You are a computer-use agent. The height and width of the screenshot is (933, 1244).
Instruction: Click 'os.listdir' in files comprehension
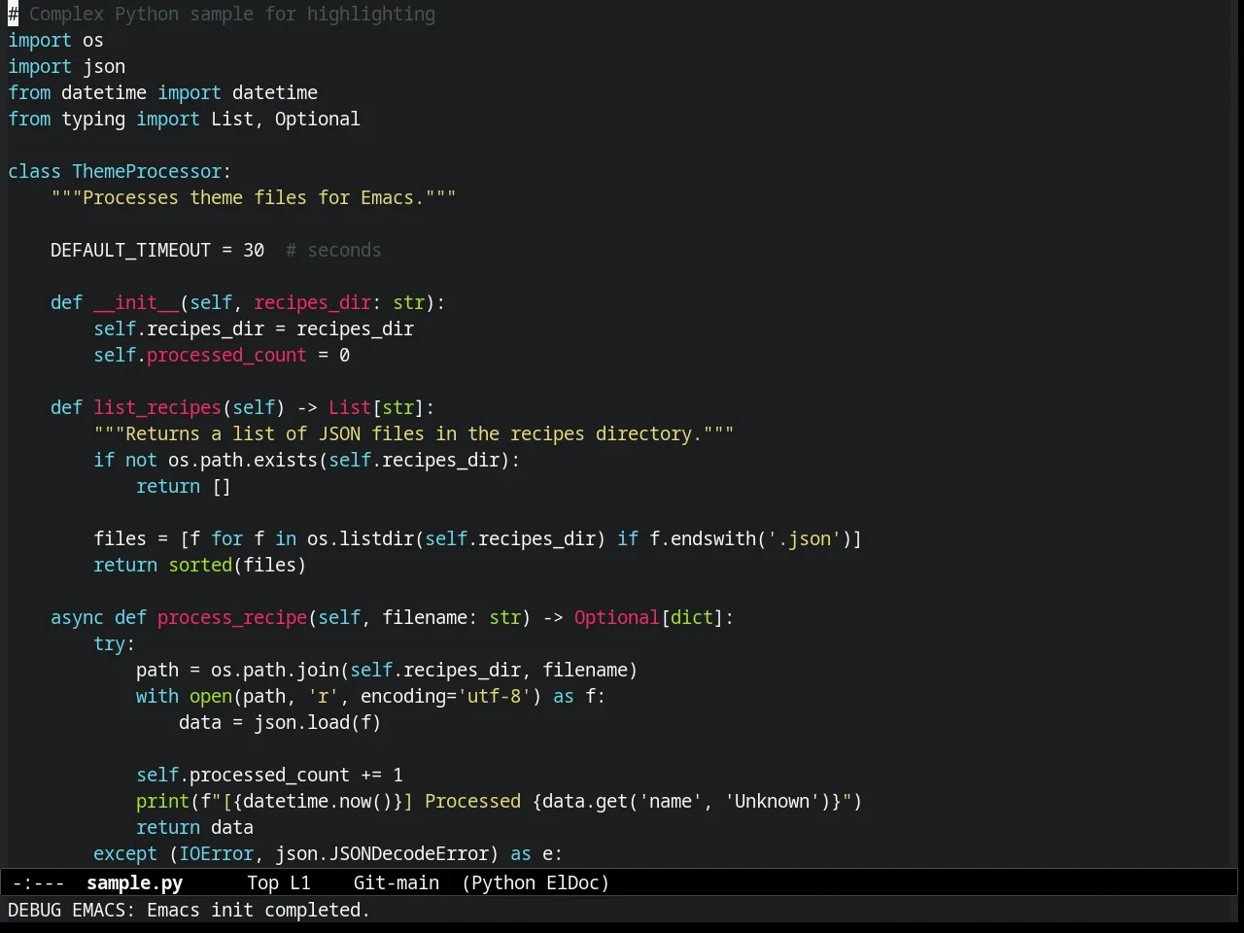[361, 538]
